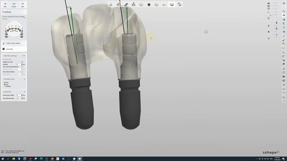The image size is (287, 161).
Task: Toggle second blue object visibility icon
Action: click(x=269, y=6)
